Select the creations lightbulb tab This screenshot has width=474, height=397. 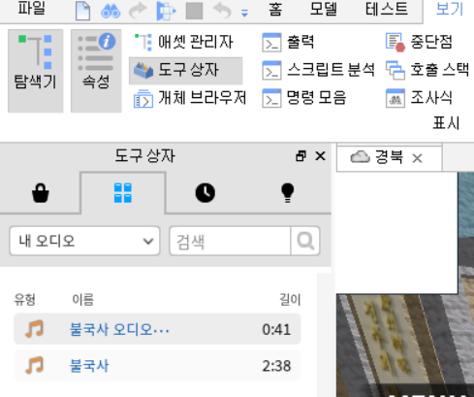288,193
